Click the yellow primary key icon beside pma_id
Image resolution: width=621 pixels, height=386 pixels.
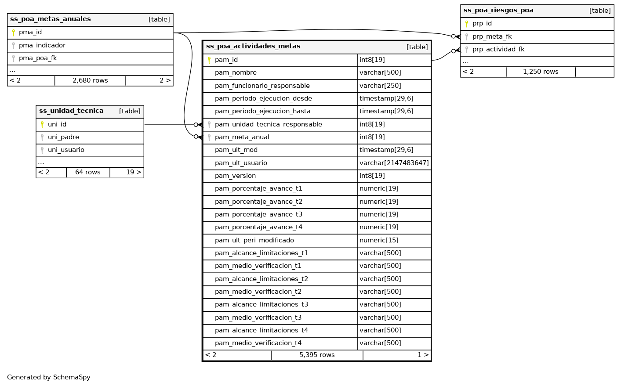point(14,32)
